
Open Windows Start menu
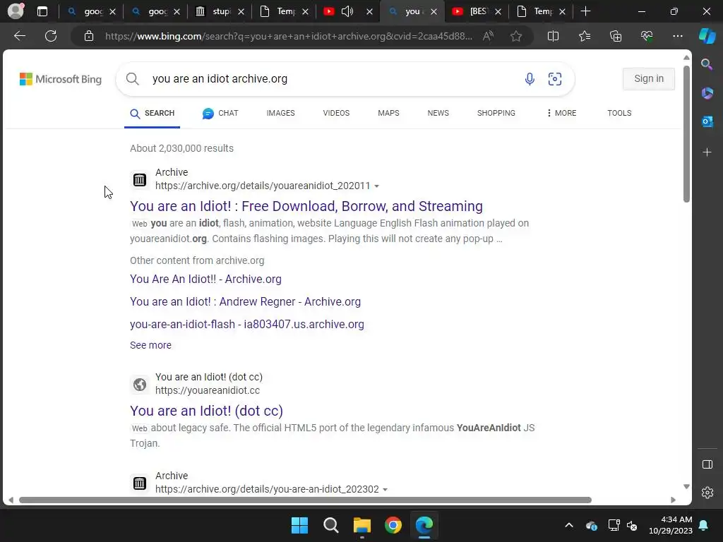click(x=299, y=525)
